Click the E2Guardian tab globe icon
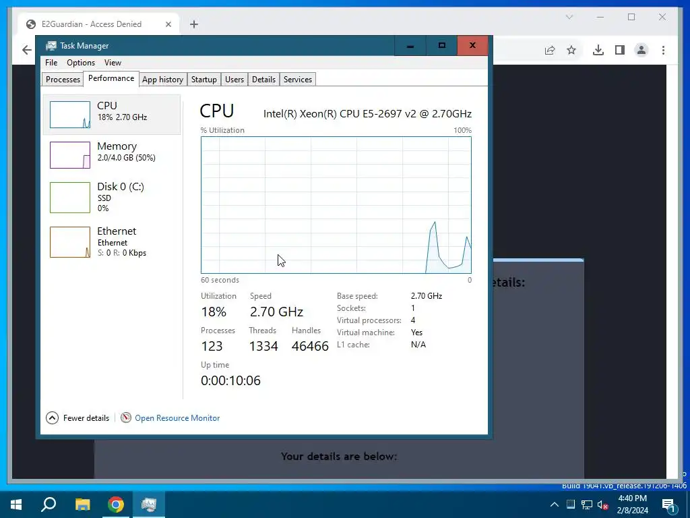 click(x=31, y=24)
